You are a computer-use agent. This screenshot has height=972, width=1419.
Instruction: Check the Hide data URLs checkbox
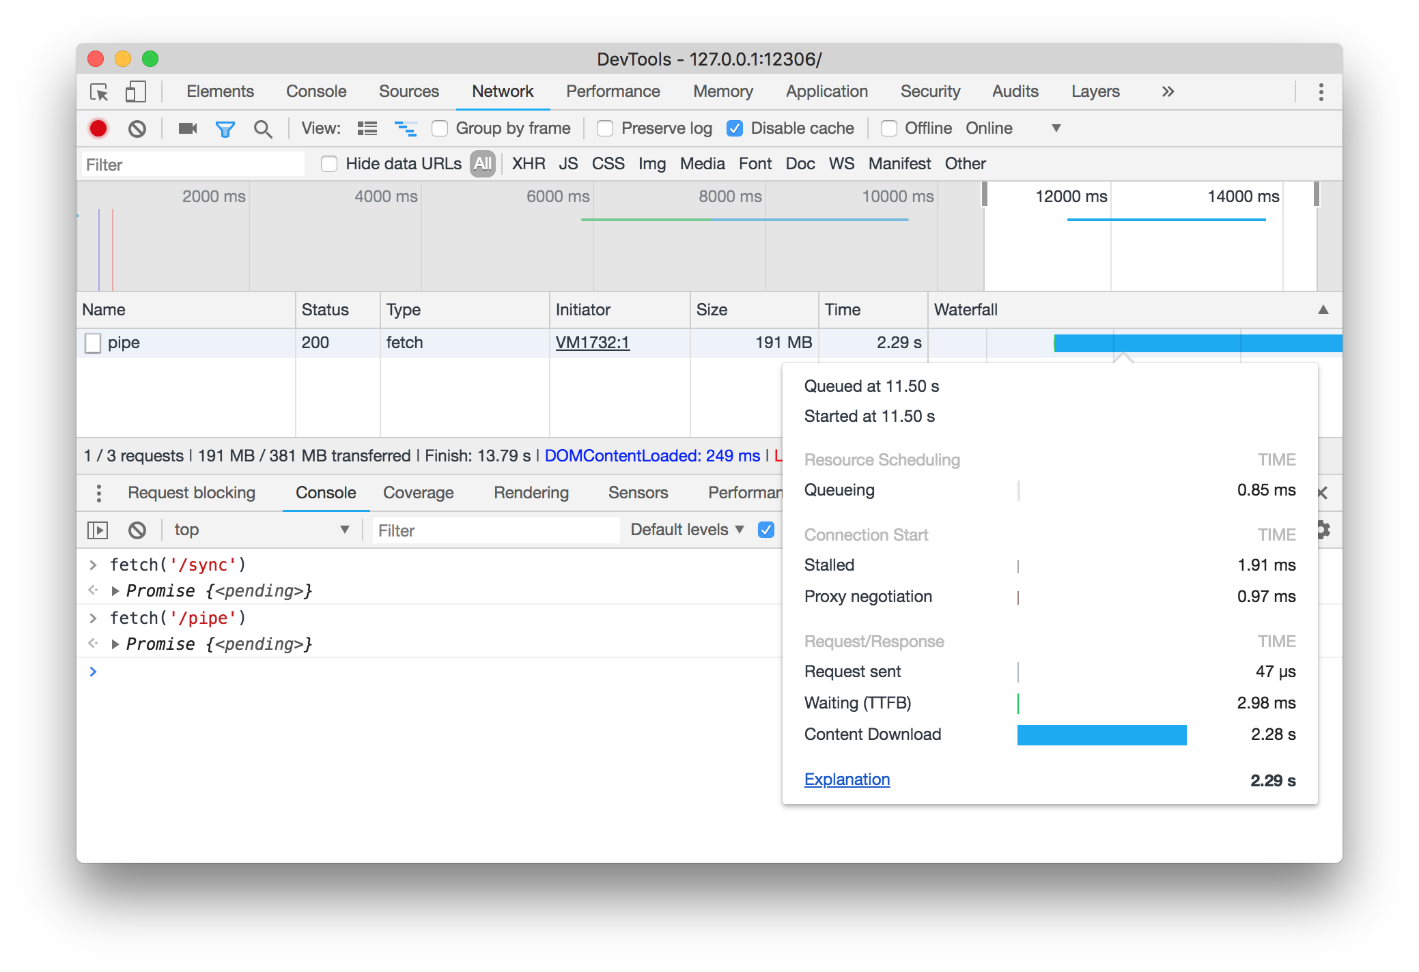coord(329,164)
